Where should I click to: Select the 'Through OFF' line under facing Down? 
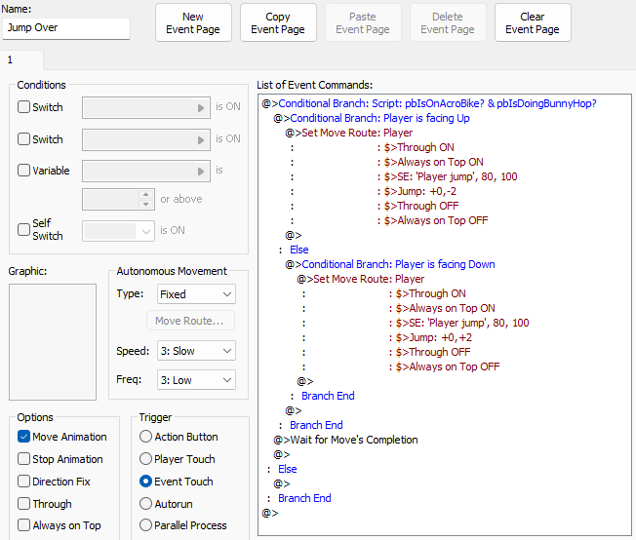pyautogui.click(x=433, y=352)
